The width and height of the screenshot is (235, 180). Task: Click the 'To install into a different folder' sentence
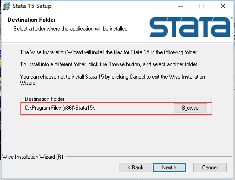[109, 64]
